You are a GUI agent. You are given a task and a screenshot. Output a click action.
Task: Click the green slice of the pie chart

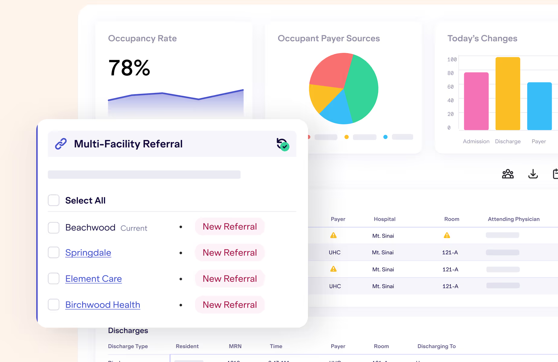click(x=362, y=87)
